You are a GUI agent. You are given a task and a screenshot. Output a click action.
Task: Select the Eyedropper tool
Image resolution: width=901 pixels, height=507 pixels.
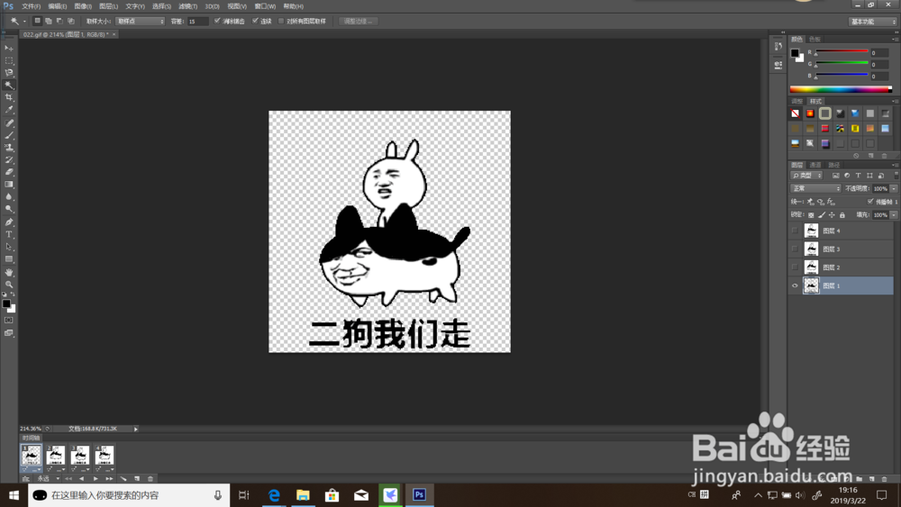coord(9,110)
